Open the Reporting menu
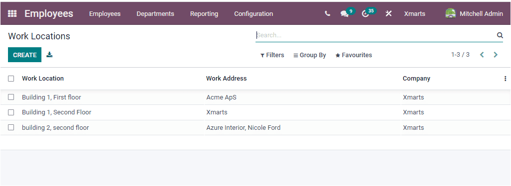The width and height of the screenshot is (511, 186). pos(204,13)
